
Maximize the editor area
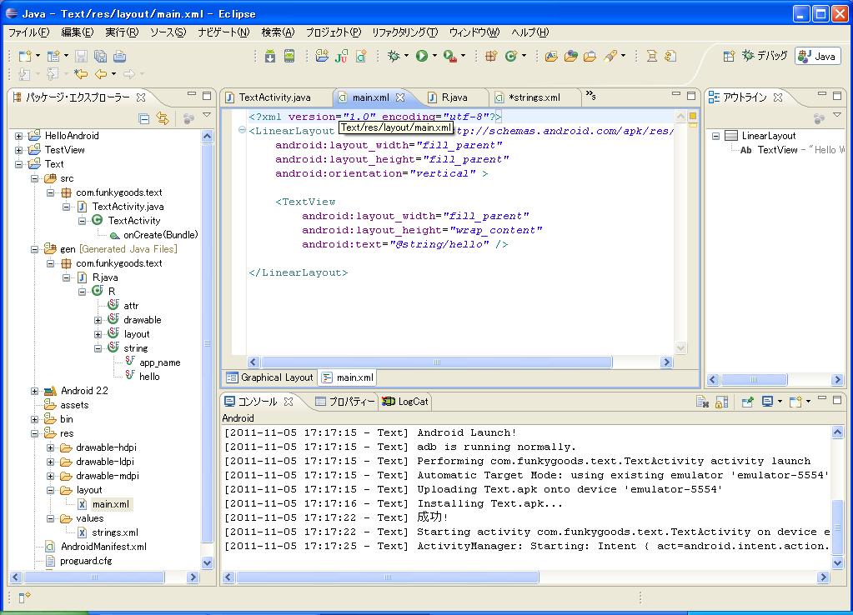691,96
